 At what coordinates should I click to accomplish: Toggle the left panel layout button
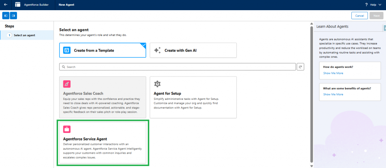[x=6, y=15]
